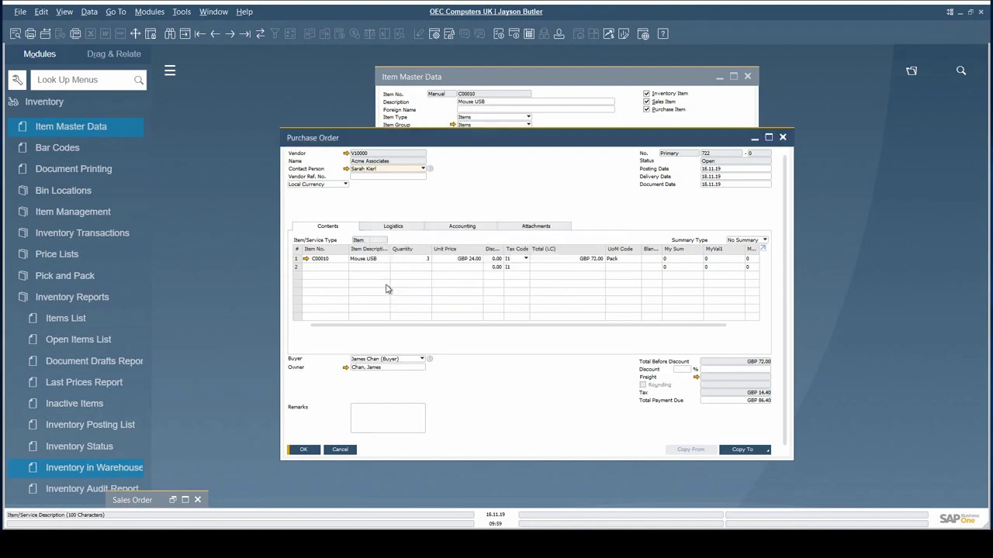Viewport: 993px width, 558px height.
Task: Open the Local Currency dropdown
Action: click(x=345, y=184)
